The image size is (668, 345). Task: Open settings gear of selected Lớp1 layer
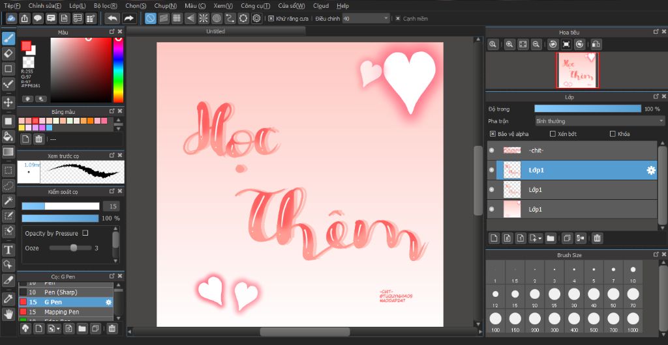click(x=651, y=171)
